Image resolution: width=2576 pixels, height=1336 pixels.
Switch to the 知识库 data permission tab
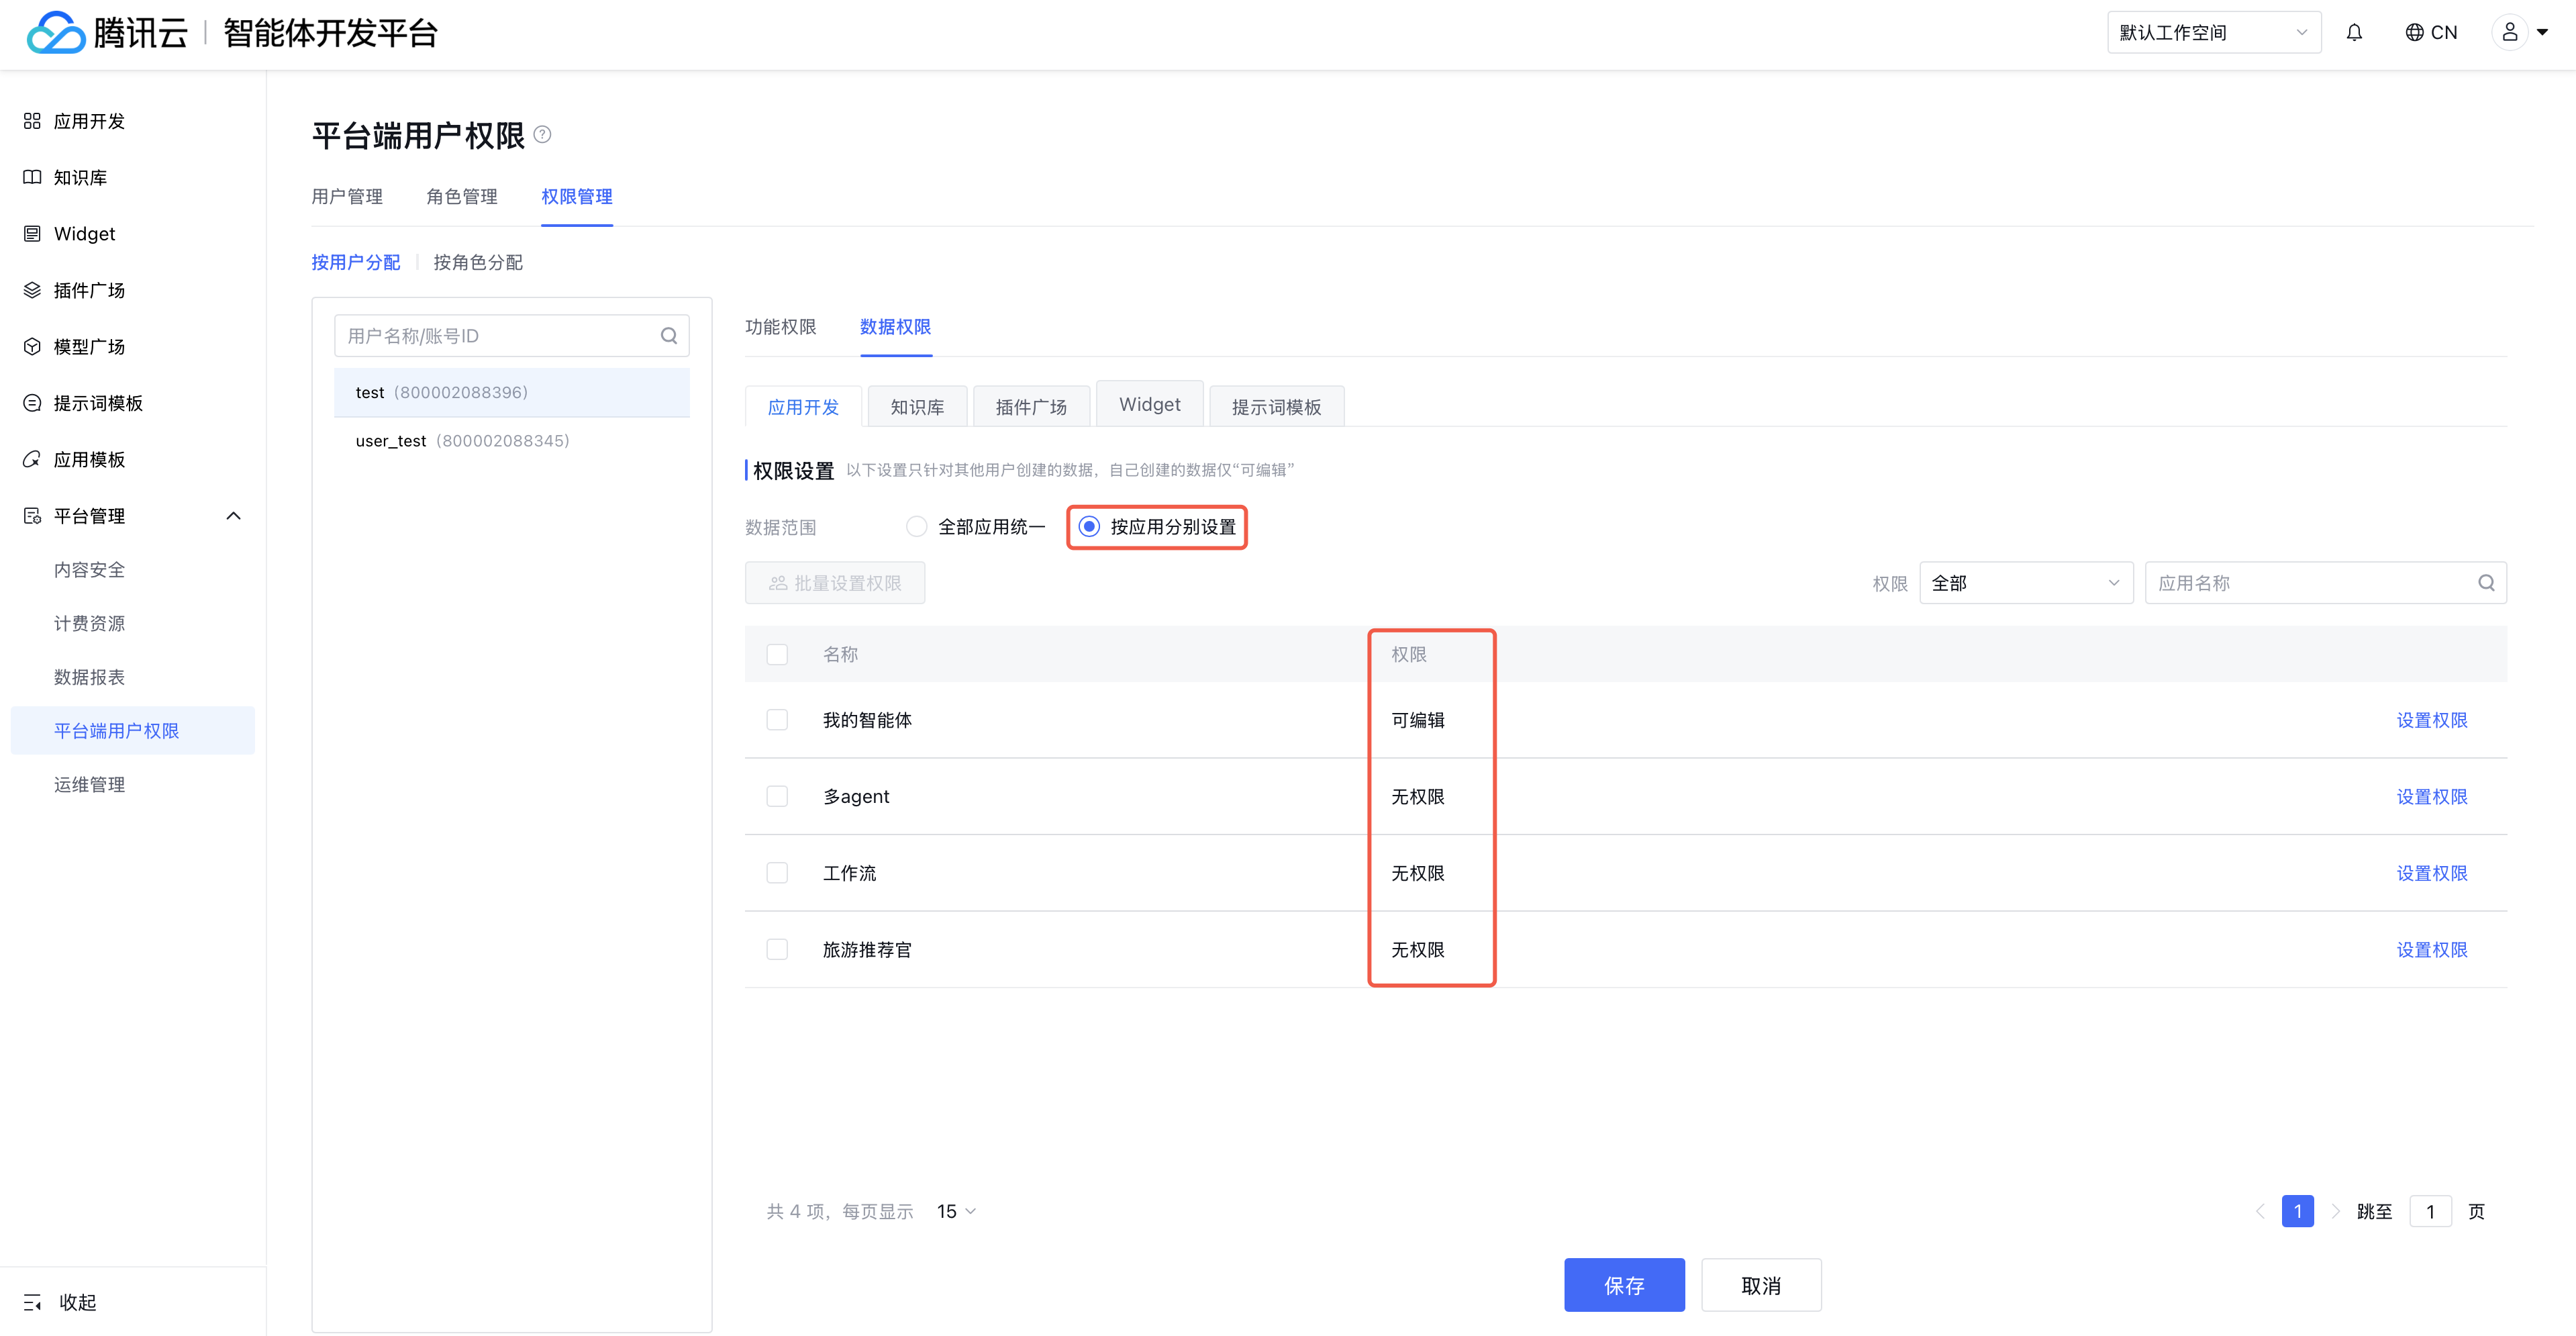916,407
